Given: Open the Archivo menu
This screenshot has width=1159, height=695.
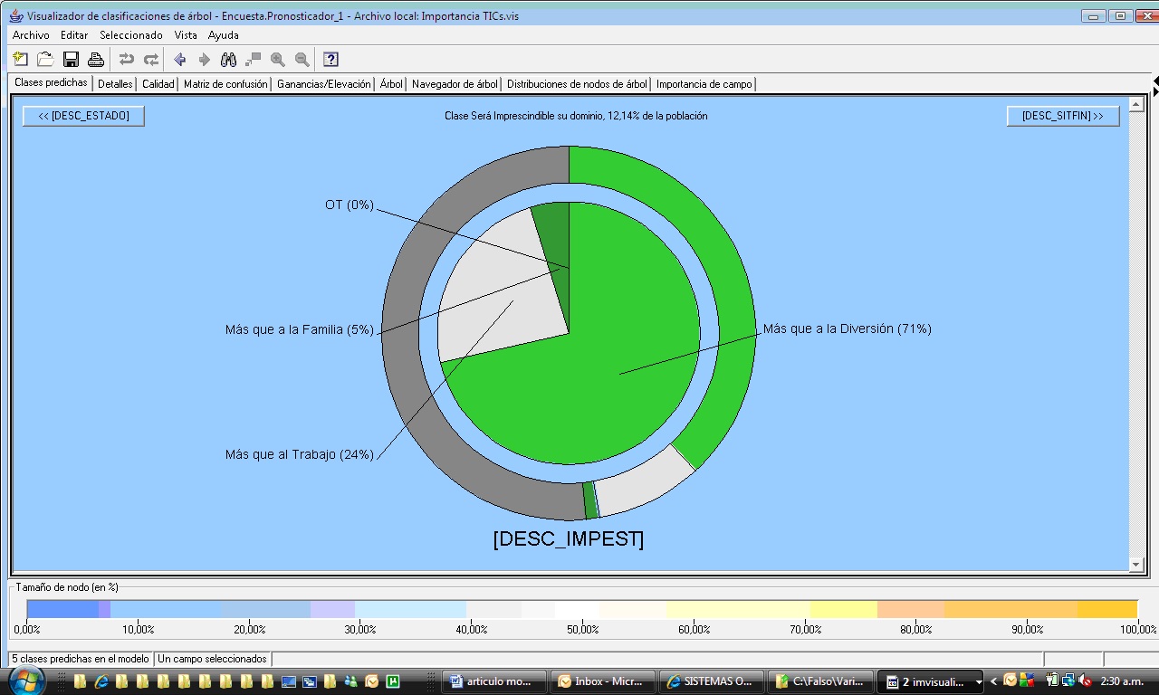Looking at the screenshot, I should click(31, 35).
